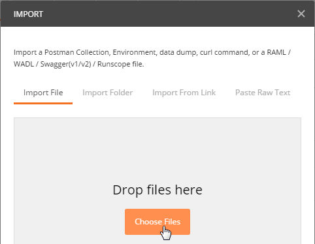Close the Import dialog with the X
This screenshot has height=244, width=315.
[x=301, y=14]
